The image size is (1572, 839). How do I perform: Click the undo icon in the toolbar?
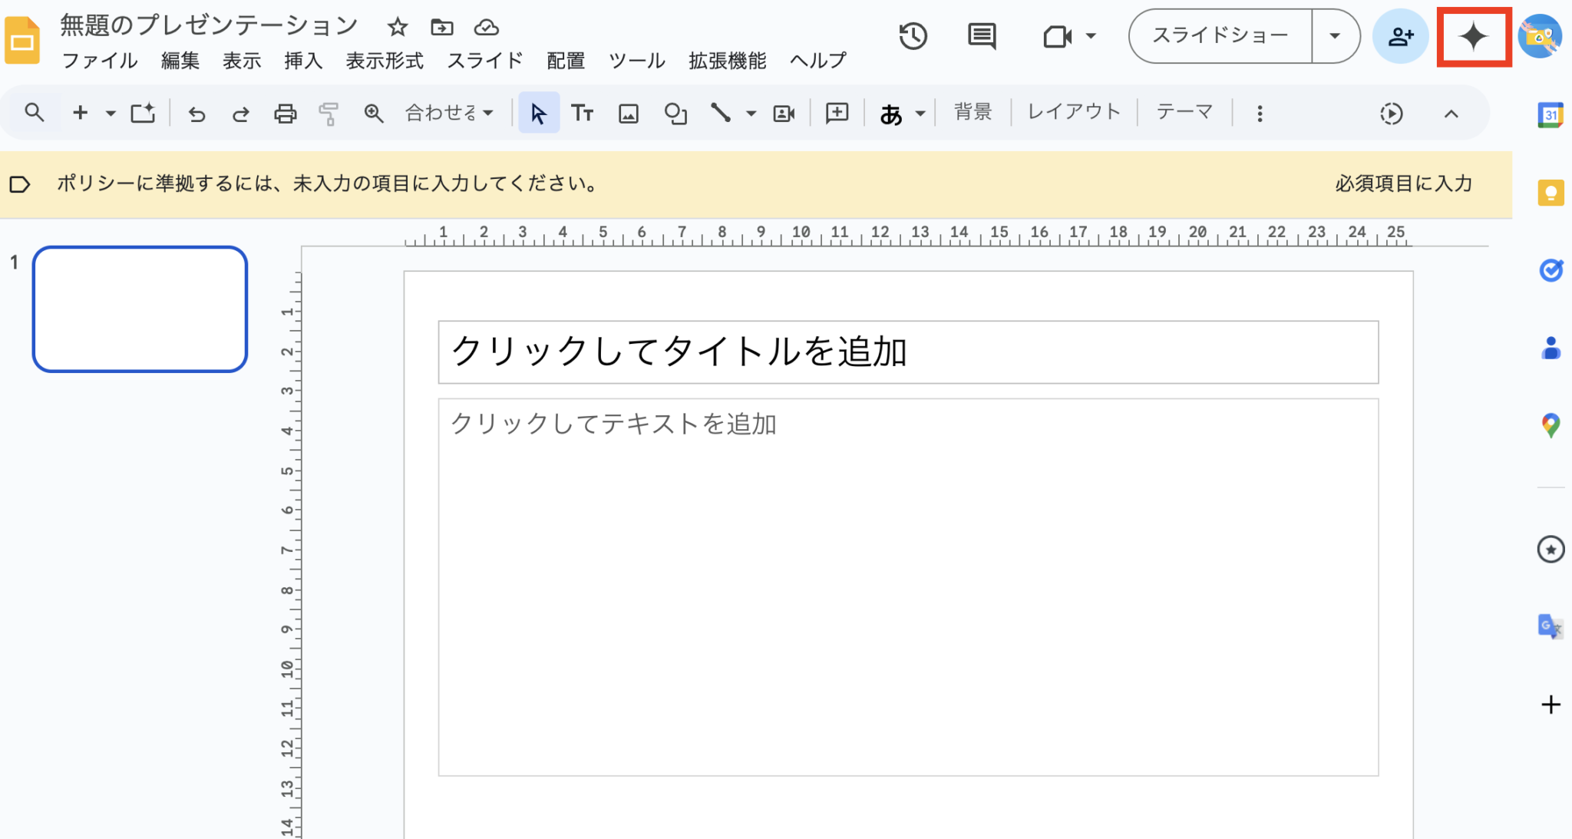[x=197, y=113]
